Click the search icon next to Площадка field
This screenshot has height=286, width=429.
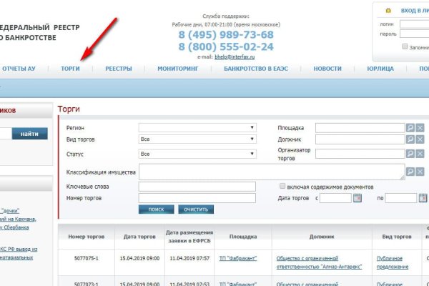pyautogui.click(x=410, y=127)
